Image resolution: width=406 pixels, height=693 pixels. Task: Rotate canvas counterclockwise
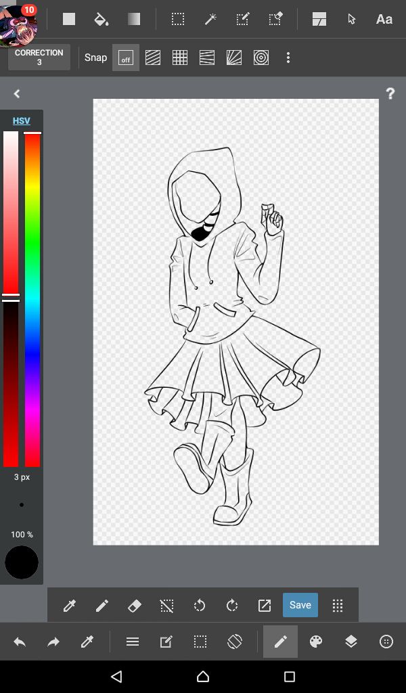tap(199, 605)
